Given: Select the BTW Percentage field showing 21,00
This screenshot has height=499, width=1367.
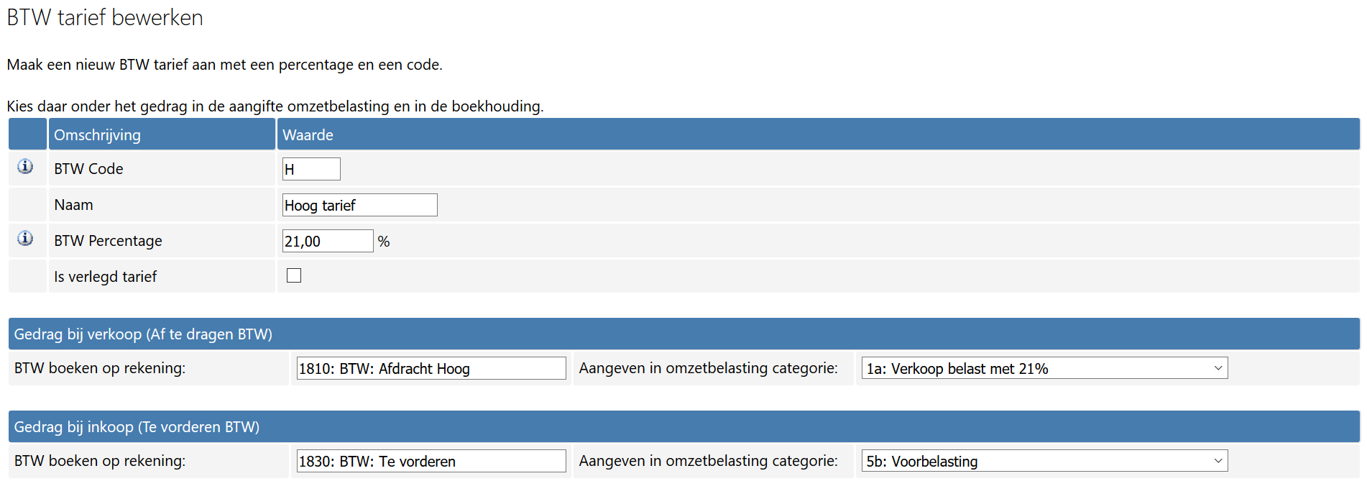Looking at the screenshot, I should (x=327, y=241).
